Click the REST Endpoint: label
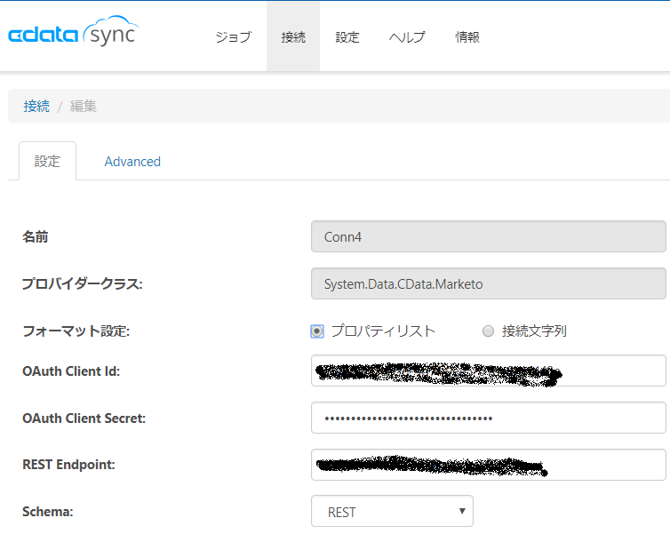670x550 pixels. click(68, 465)
